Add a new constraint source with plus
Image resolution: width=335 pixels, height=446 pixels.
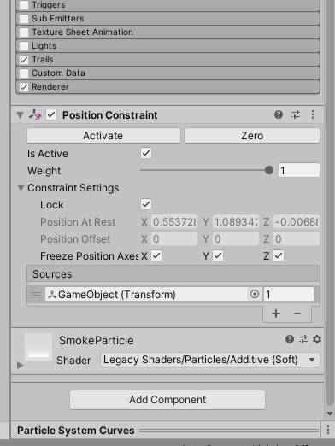pos(276,314)
